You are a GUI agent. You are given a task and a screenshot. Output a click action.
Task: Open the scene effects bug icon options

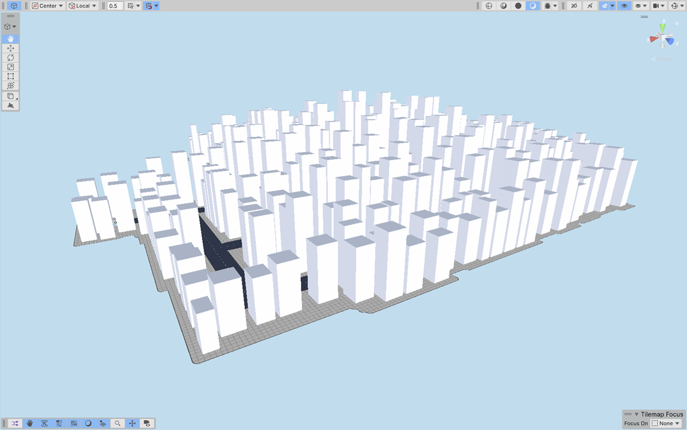(555, 6)
